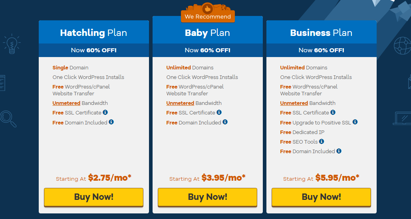Click info icon beside Business Free SSL Certificate
This screenshot has height=219, width=411.
coord(333,112)
